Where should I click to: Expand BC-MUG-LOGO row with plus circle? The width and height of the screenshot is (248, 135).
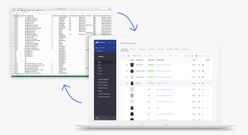pyautogui.click(x=127, y=77)
